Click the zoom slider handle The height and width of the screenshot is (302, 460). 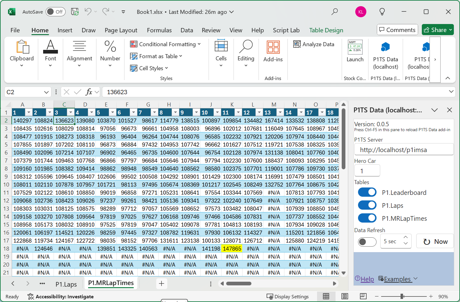point(402,296)
